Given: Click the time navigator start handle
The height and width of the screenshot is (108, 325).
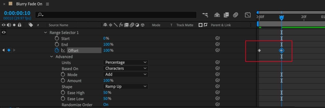Looking at the screenshot, I should point(258,12).
